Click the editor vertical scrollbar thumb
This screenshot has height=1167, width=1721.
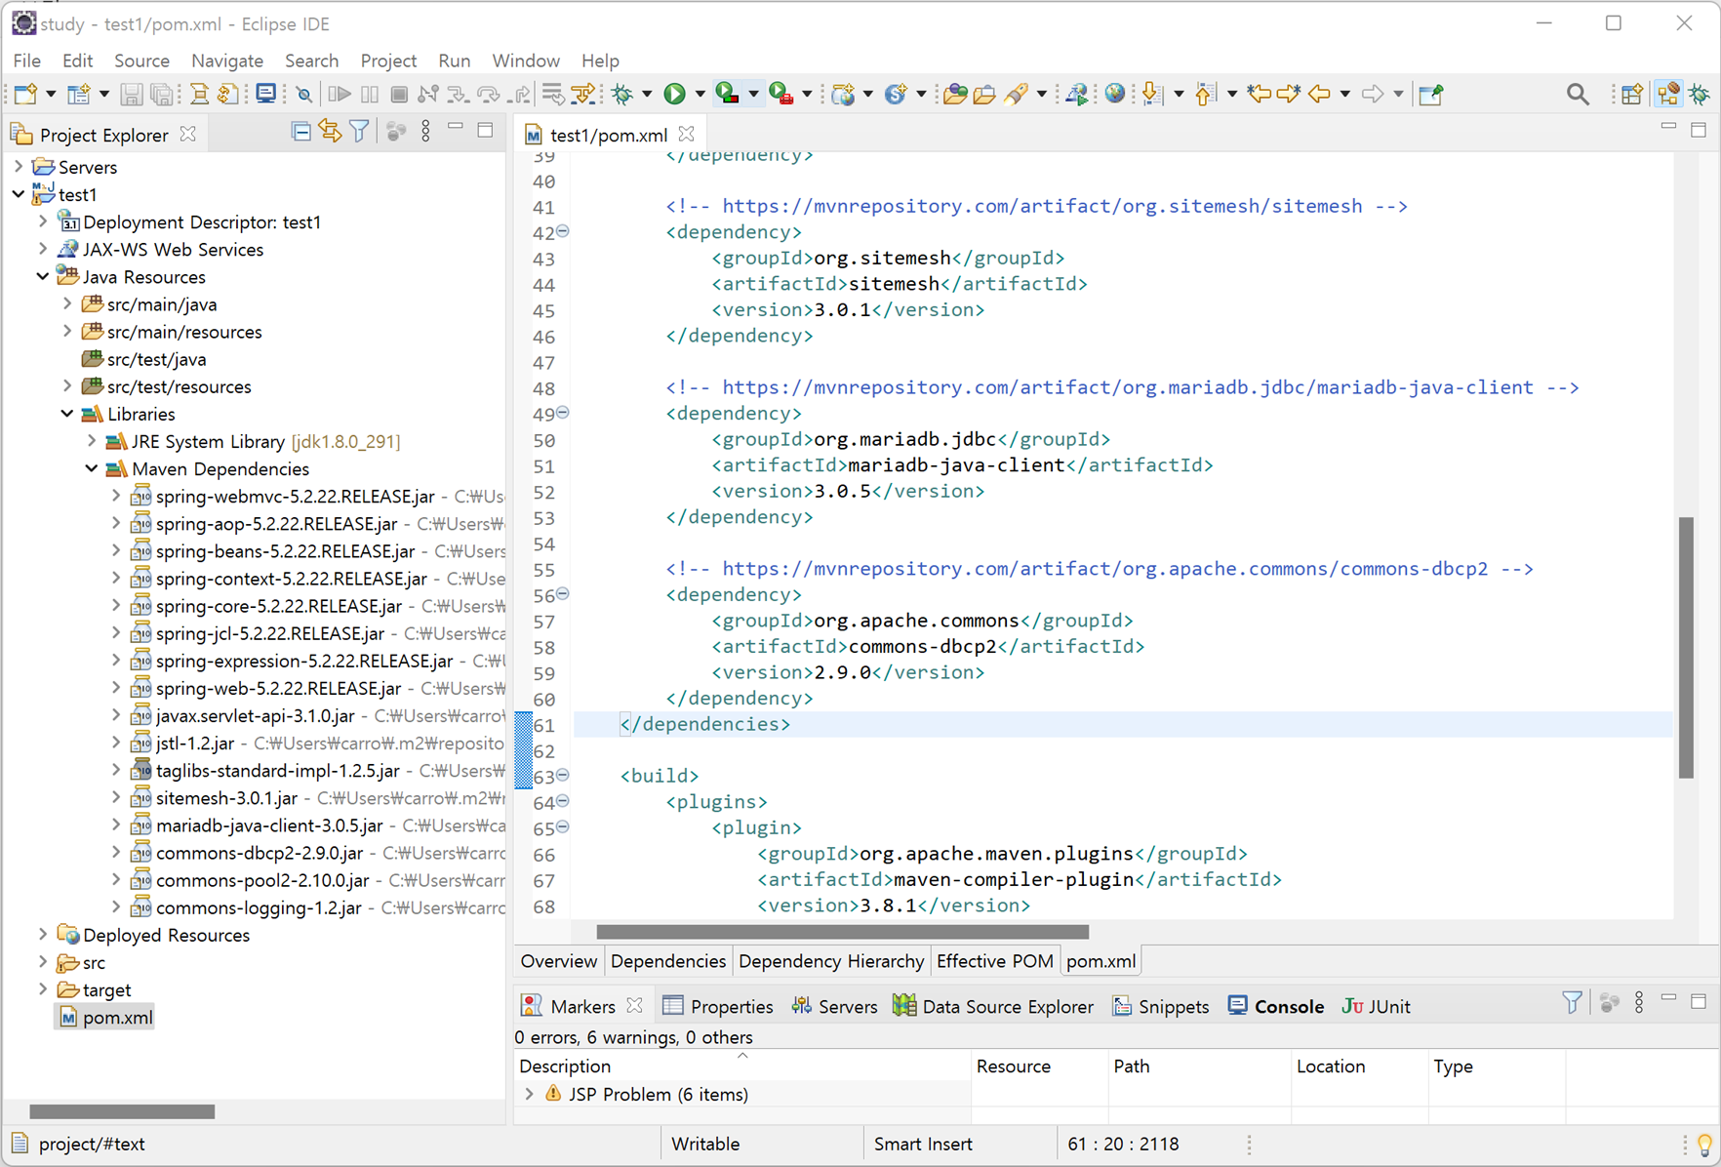pos(1686,647)
